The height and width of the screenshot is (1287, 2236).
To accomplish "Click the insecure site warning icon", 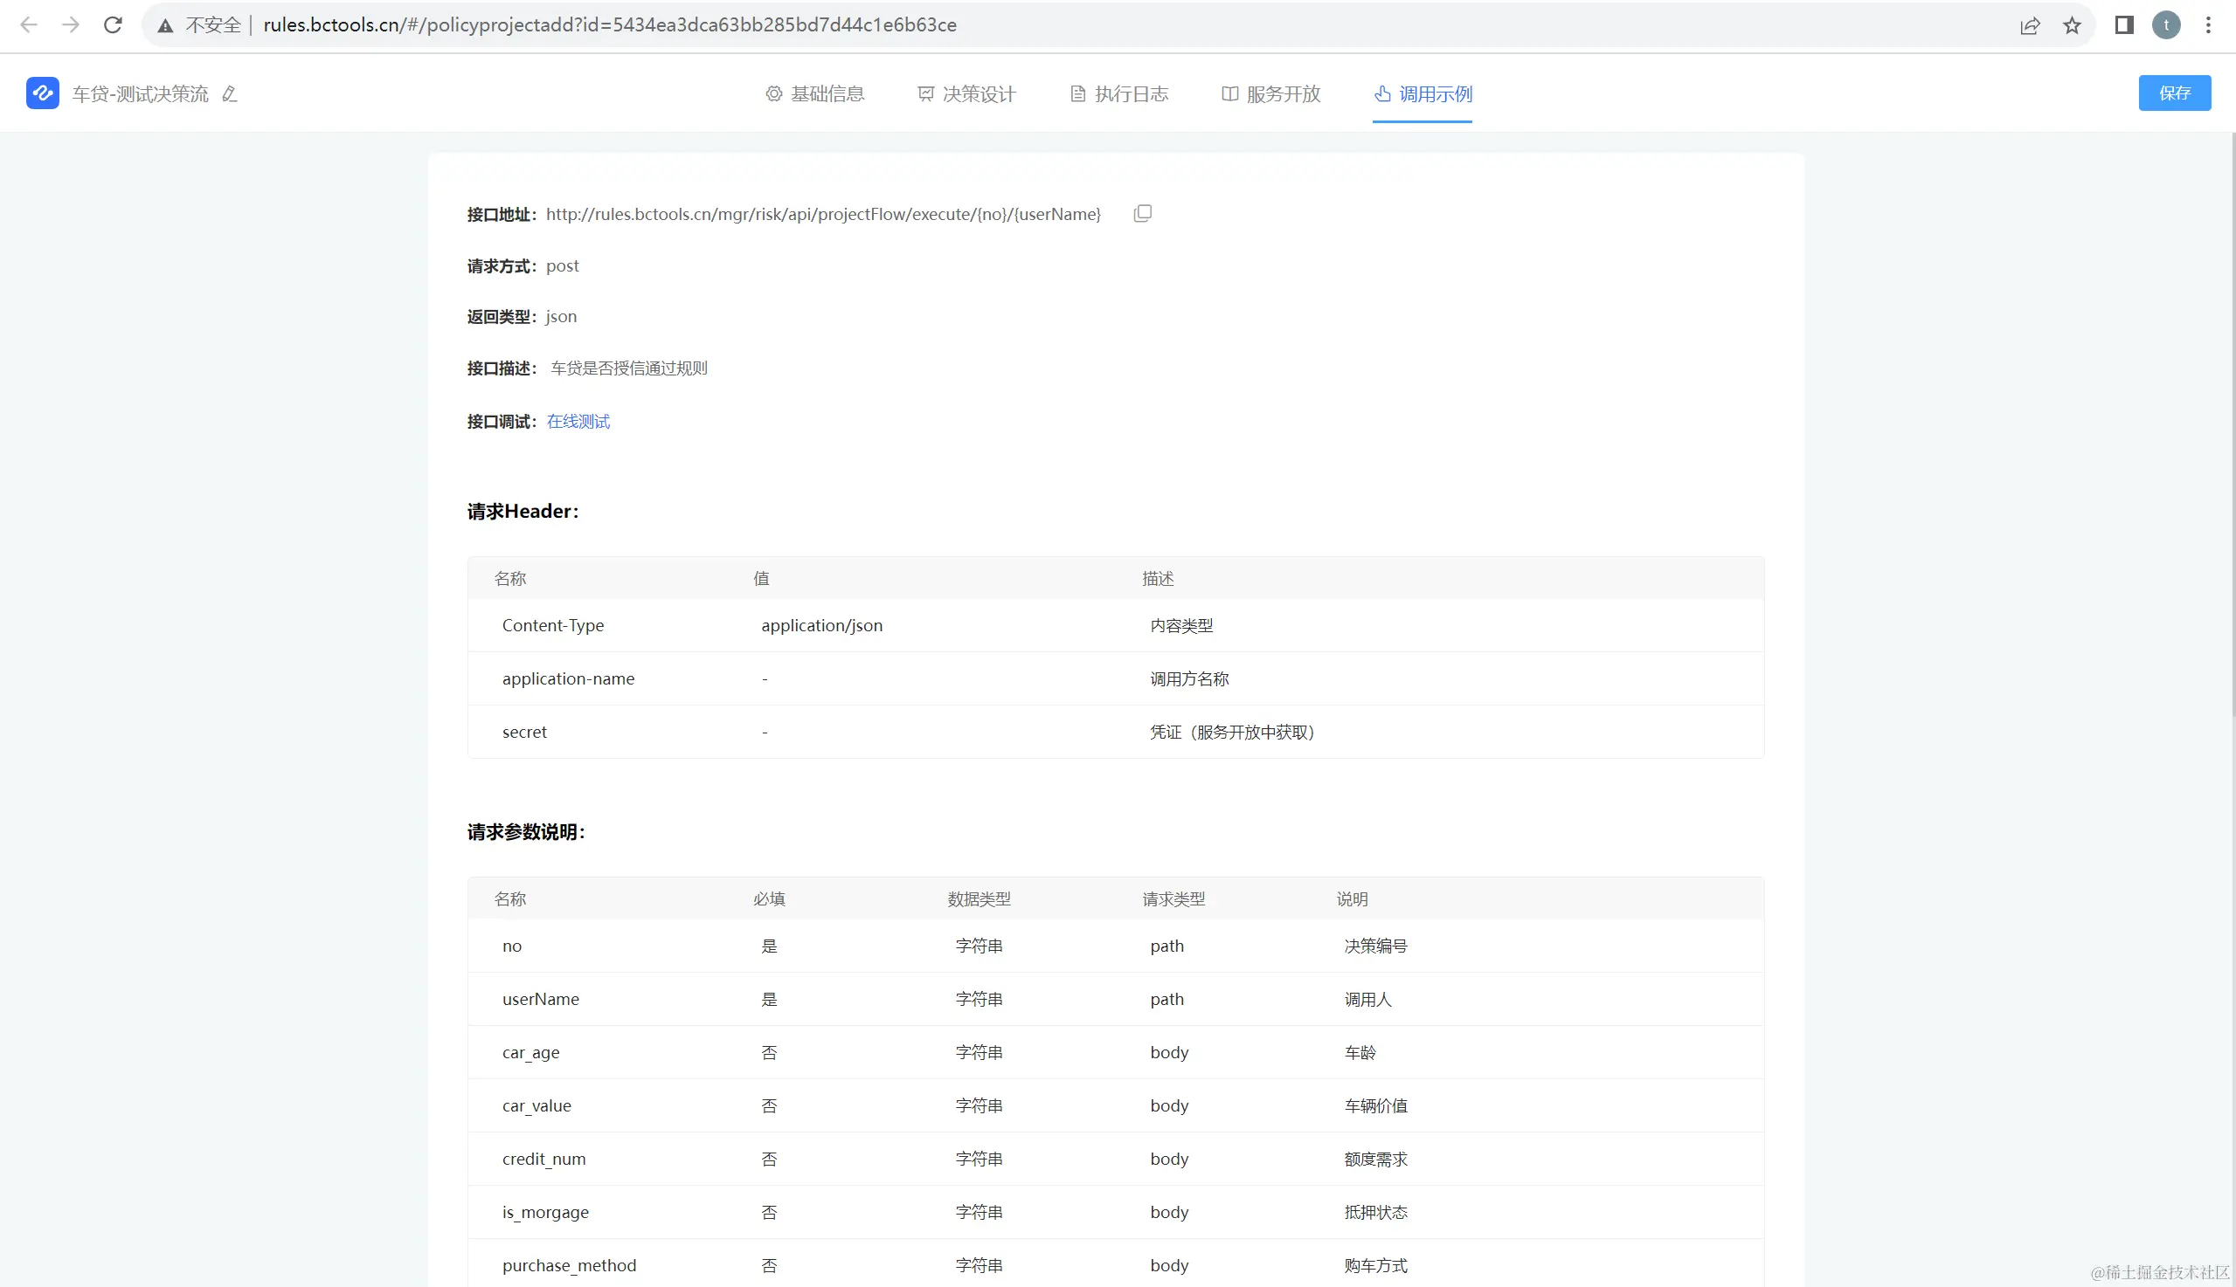I will click(x=165, y=25).
